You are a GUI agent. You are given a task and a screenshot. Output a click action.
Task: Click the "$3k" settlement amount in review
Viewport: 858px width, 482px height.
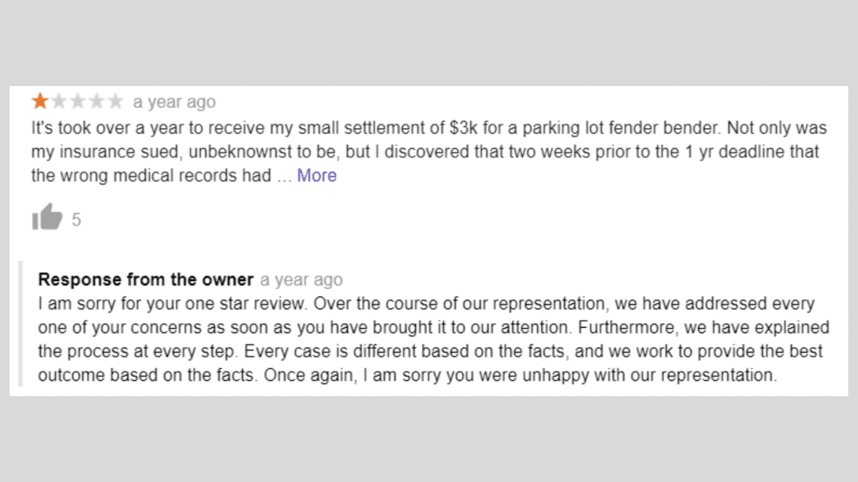click(466, 129)
